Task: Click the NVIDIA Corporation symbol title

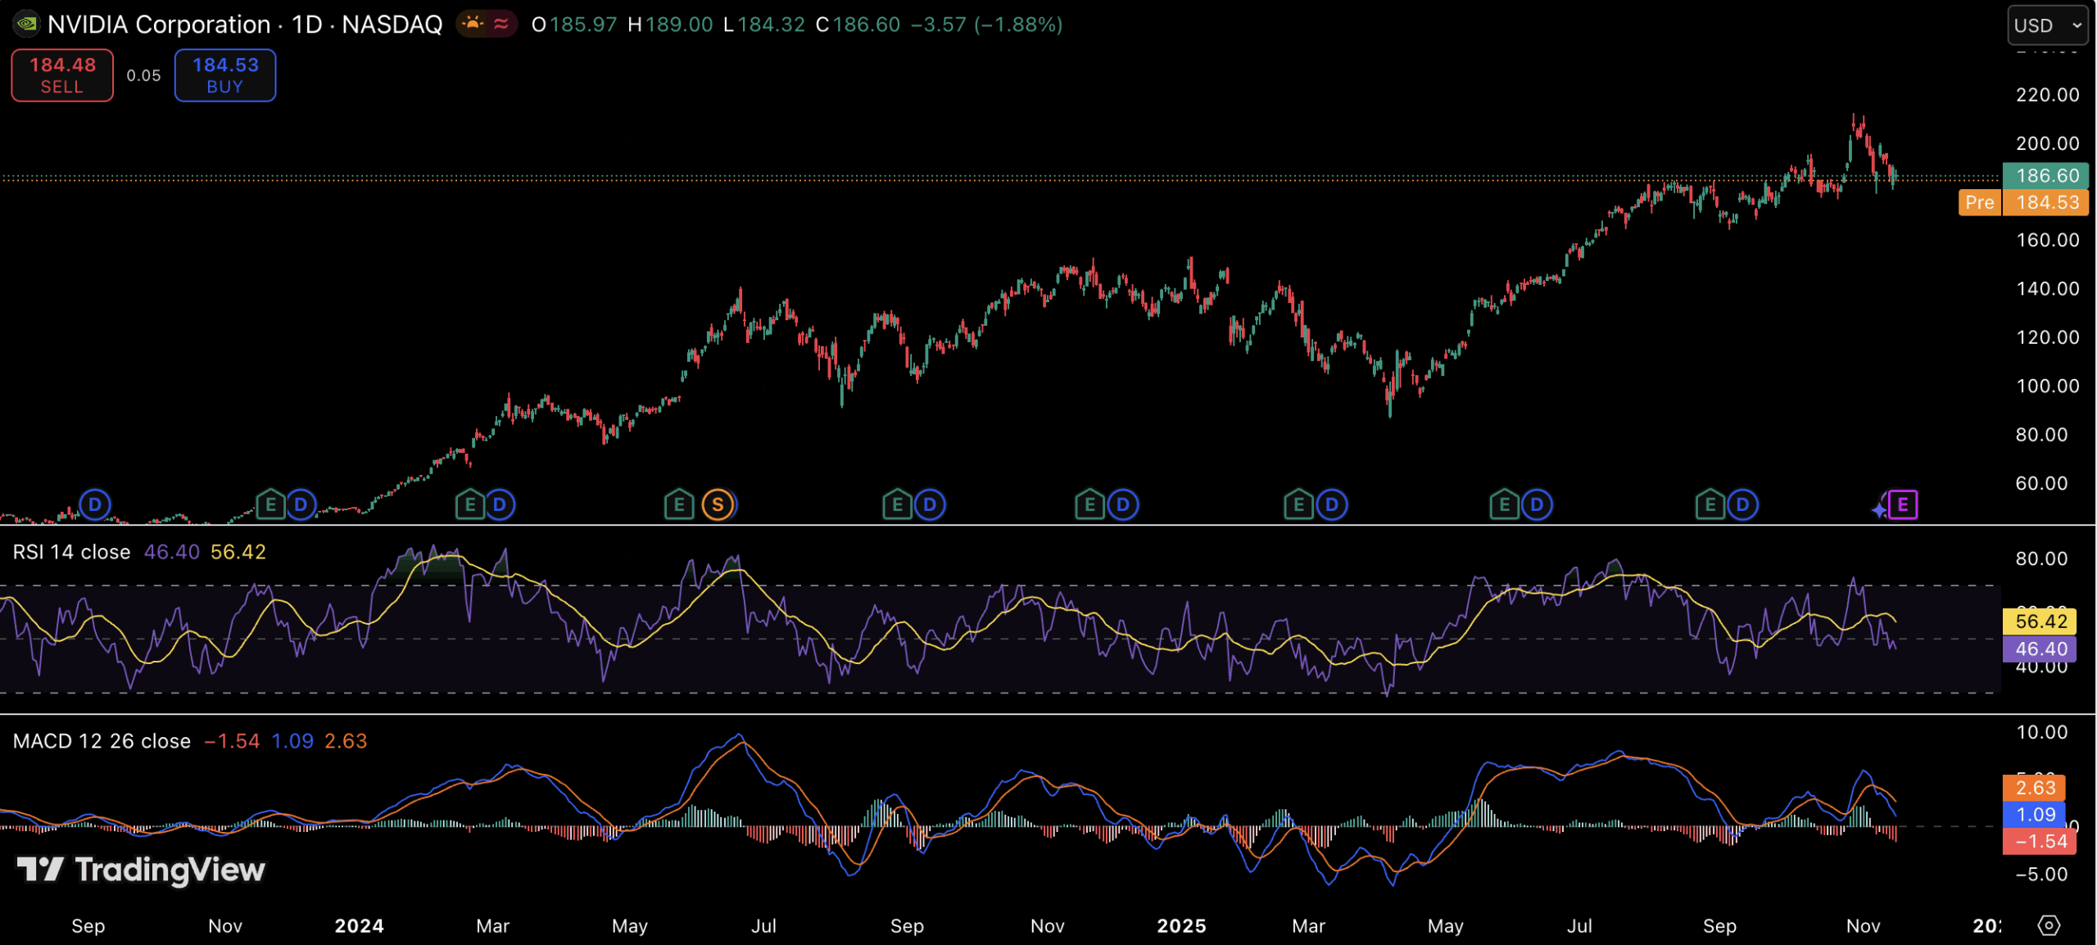Action: (159, 25)
